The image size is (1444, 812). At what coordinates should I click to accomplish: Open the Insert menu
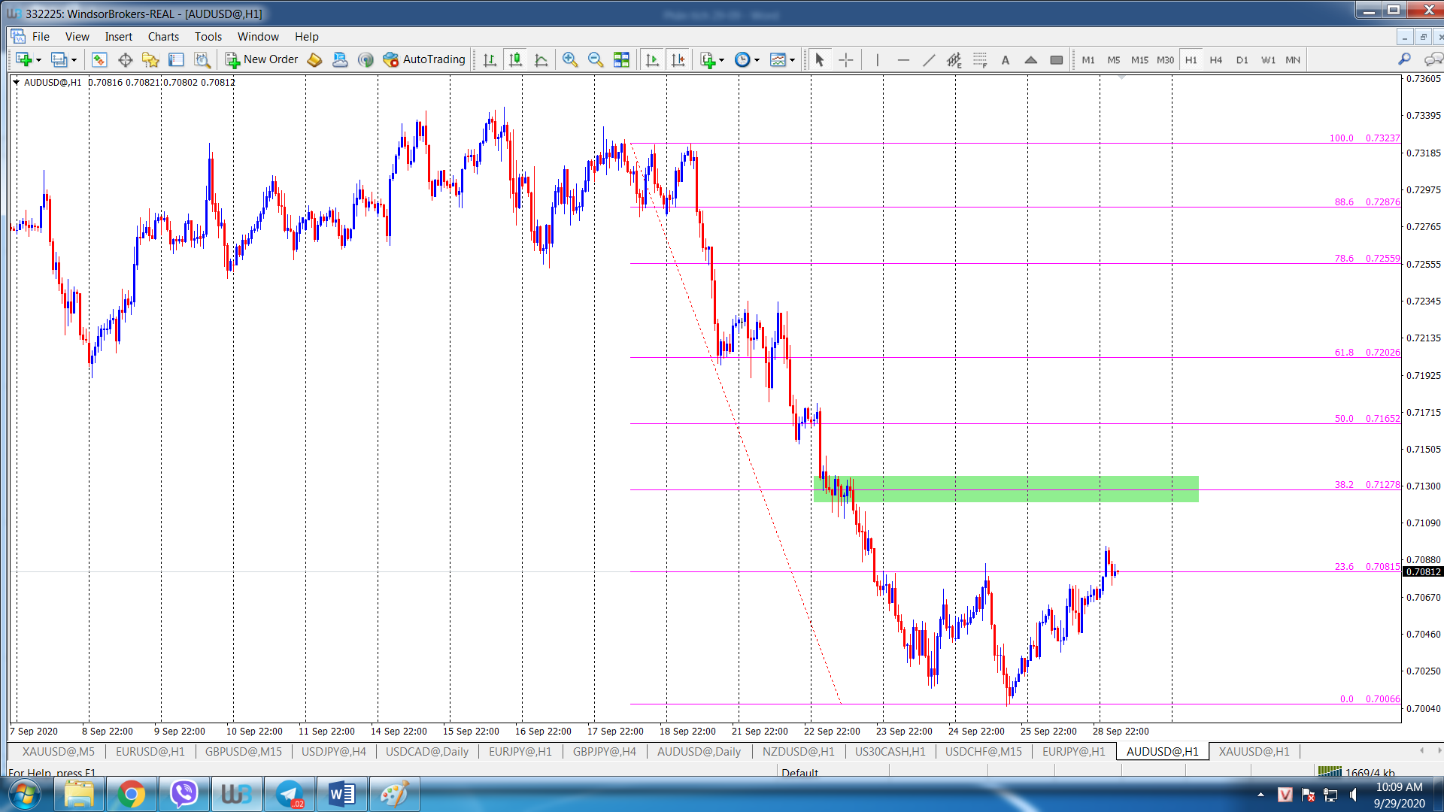(118, 36)
